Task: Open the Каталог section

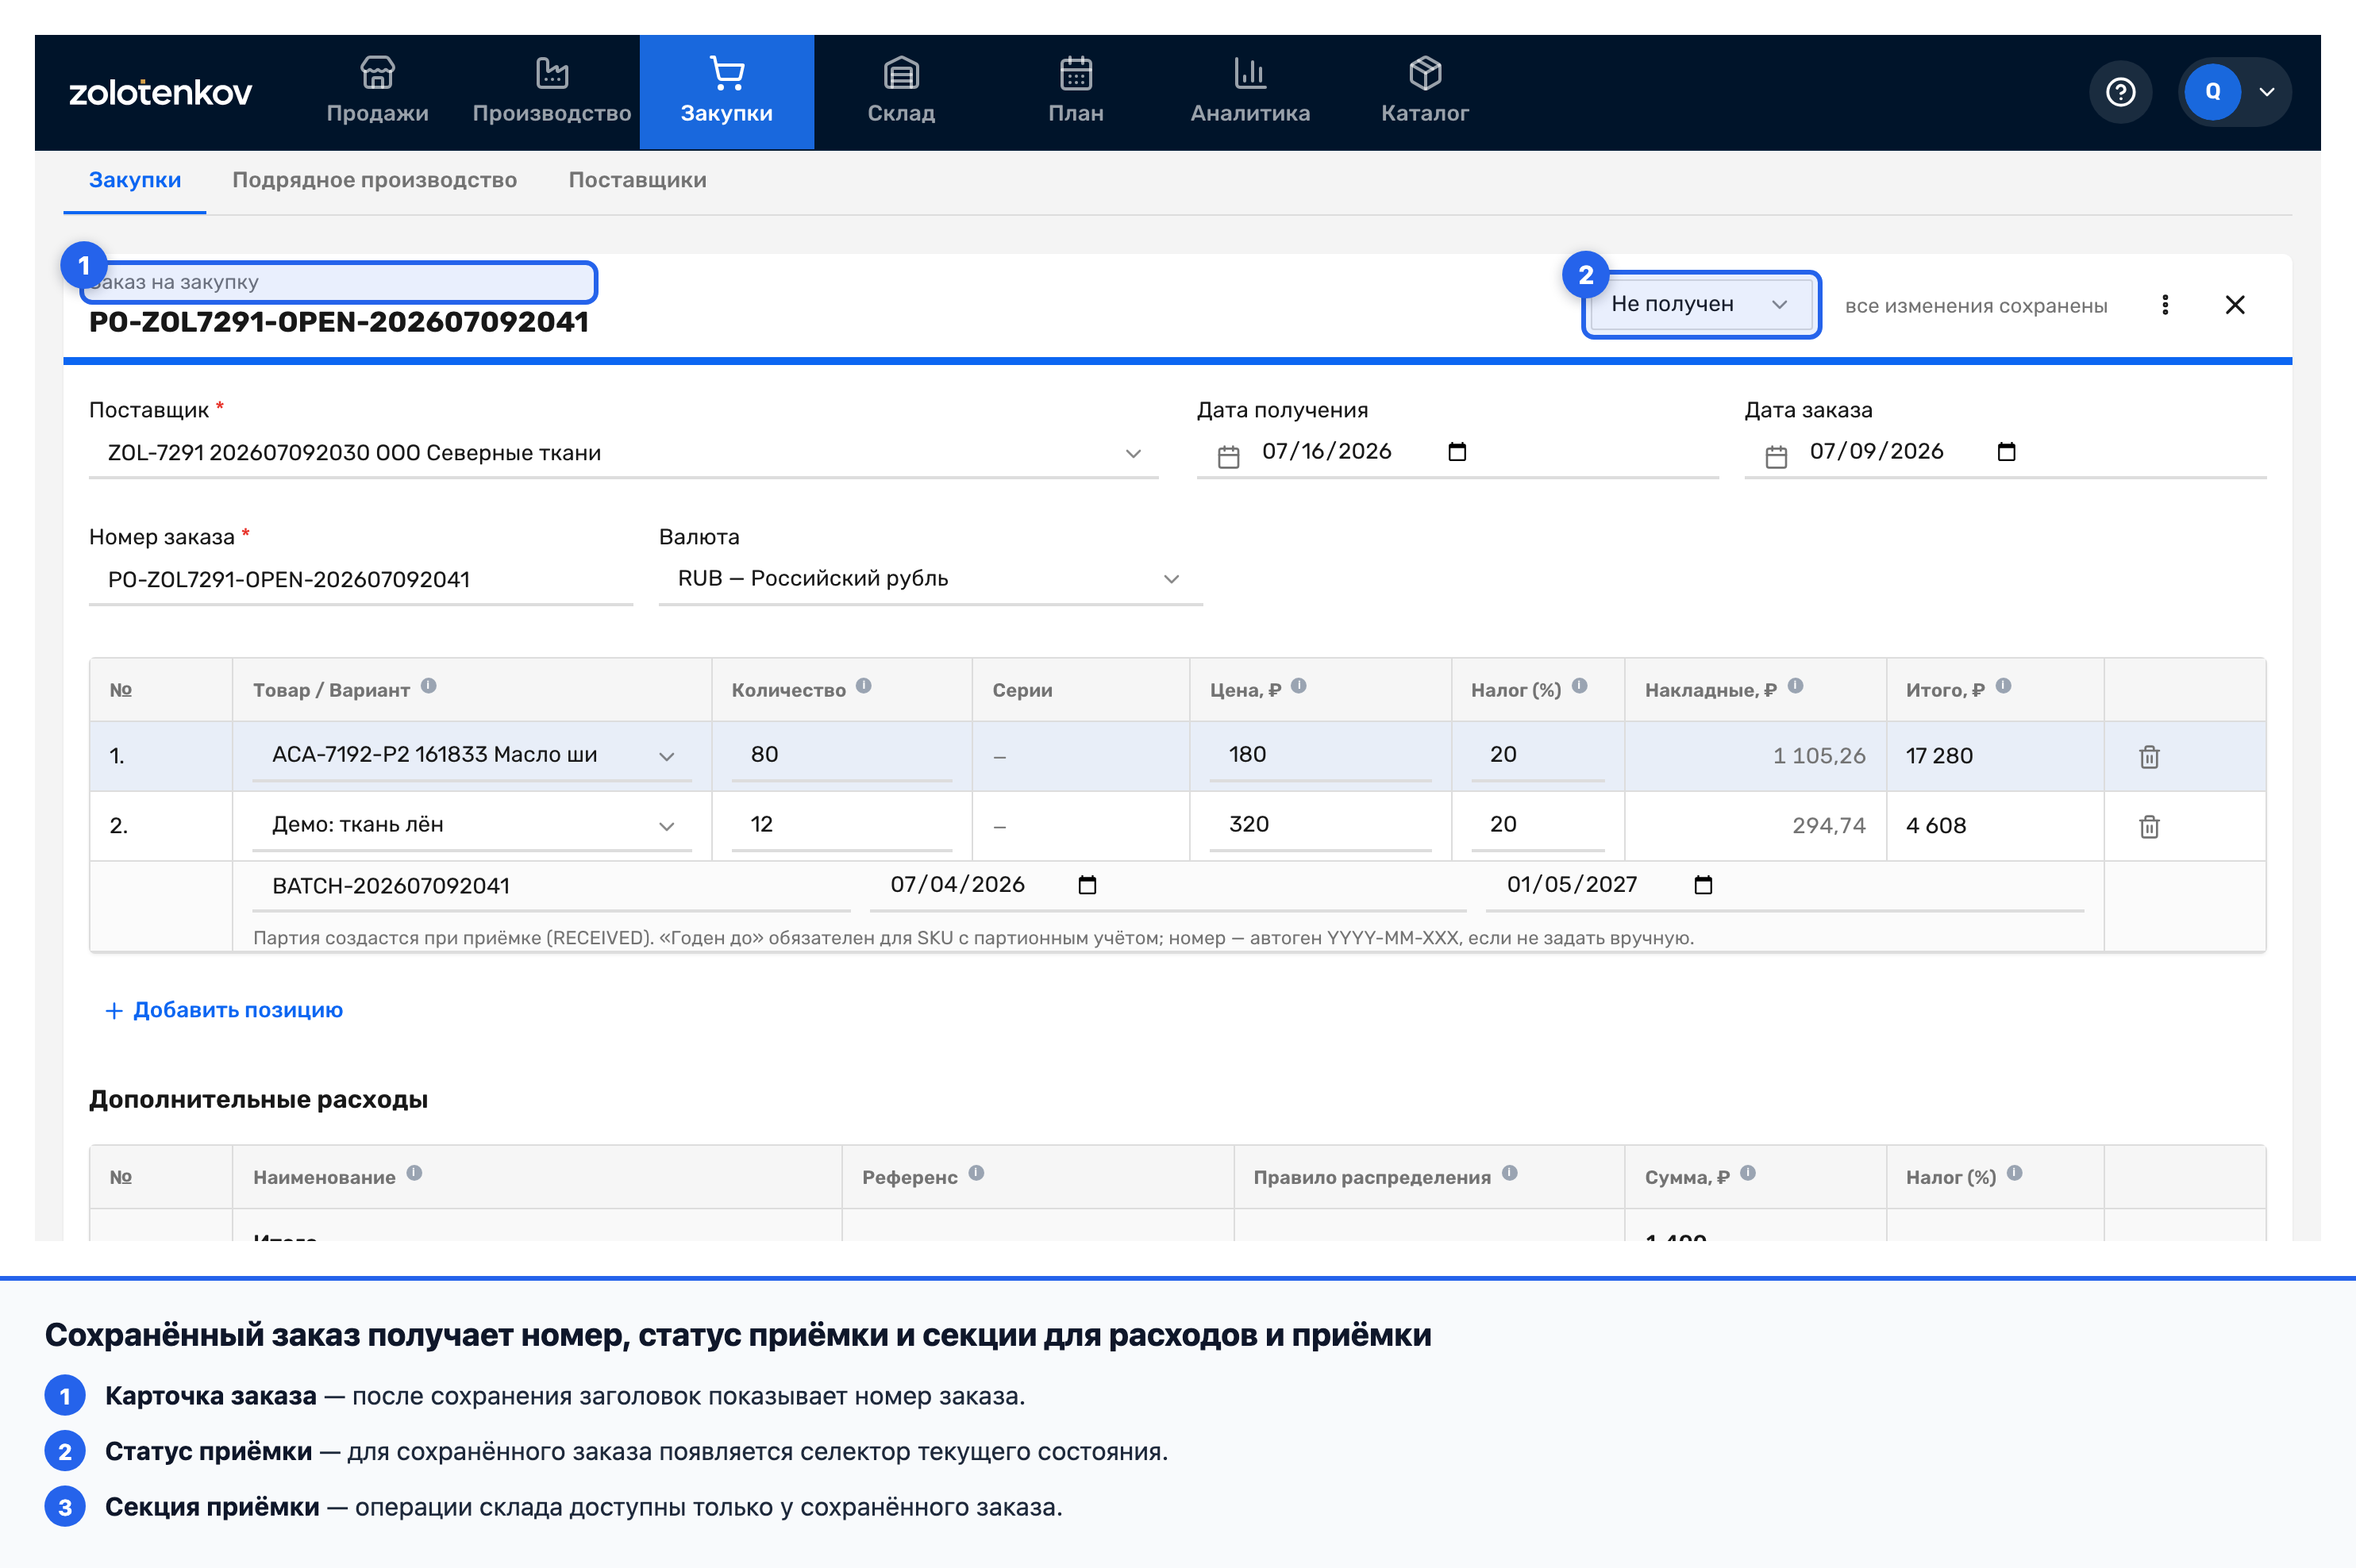Action: point(1425,91)
